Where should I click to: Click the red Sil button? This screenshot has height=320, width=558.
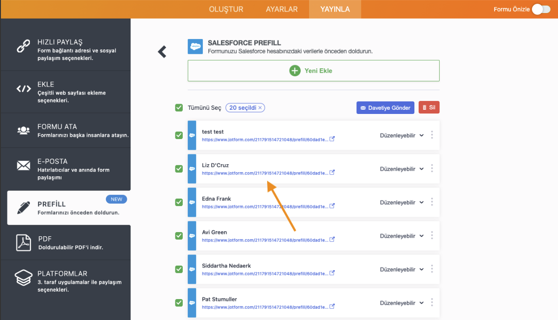tap(429, 107)
